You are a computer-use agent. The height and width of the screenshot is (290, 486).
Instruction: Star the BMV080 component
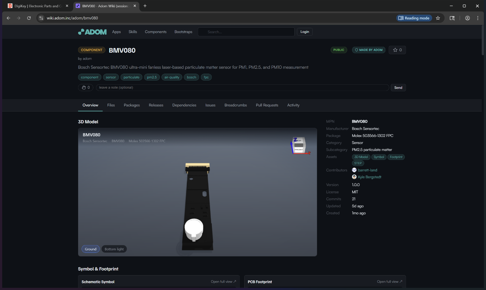pyautogui.click(x=397, y=50)
